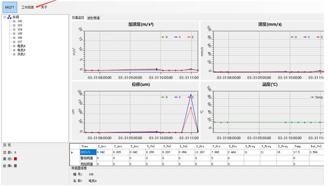Click the sensor icon beside node 105
Viewport: 329px width, 187px height.
click(x=14, y=34)
